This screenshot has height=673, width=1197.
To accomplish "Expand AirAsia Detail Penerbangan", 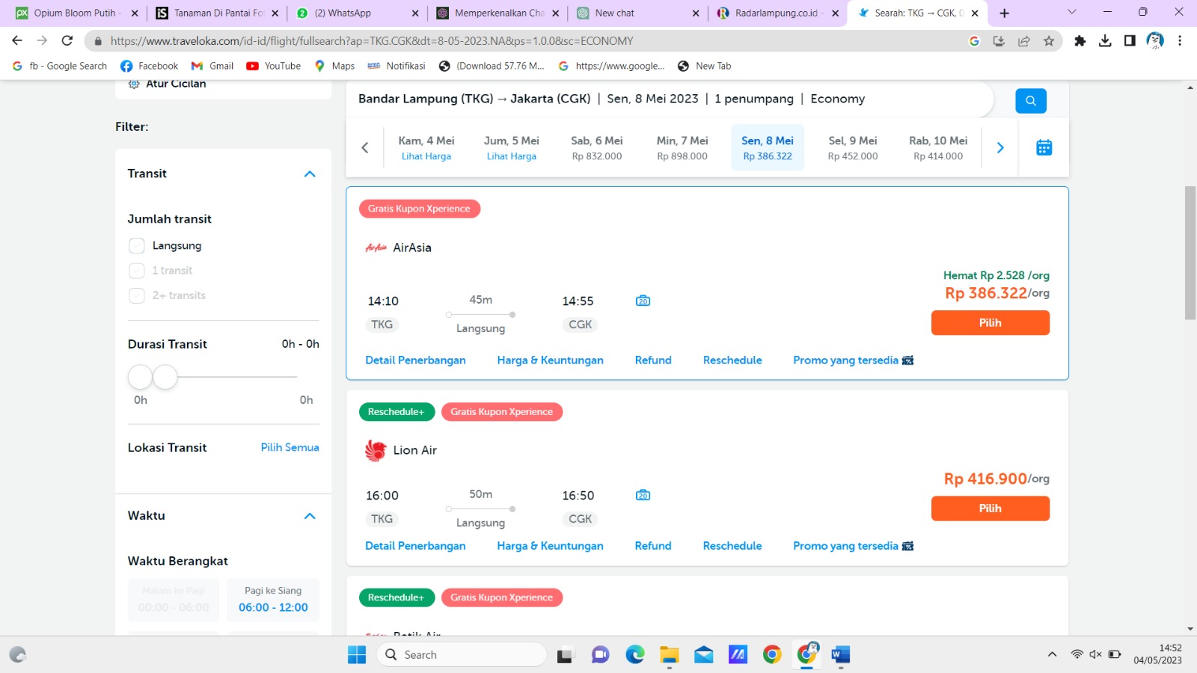I will pos(415,360).
